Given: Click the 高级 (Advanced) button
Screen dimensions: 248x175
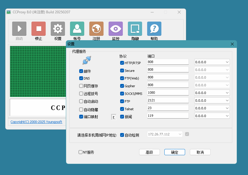Looking at the screenshot, I should [x=150, y=152].
